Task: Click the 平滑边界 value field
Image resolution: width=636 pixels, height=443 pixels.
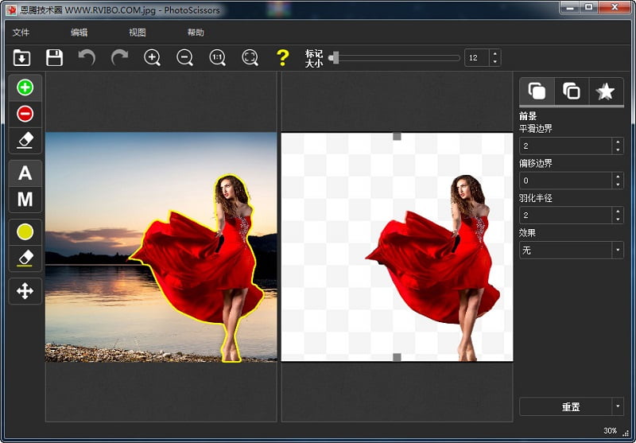Action: (566, 146)
